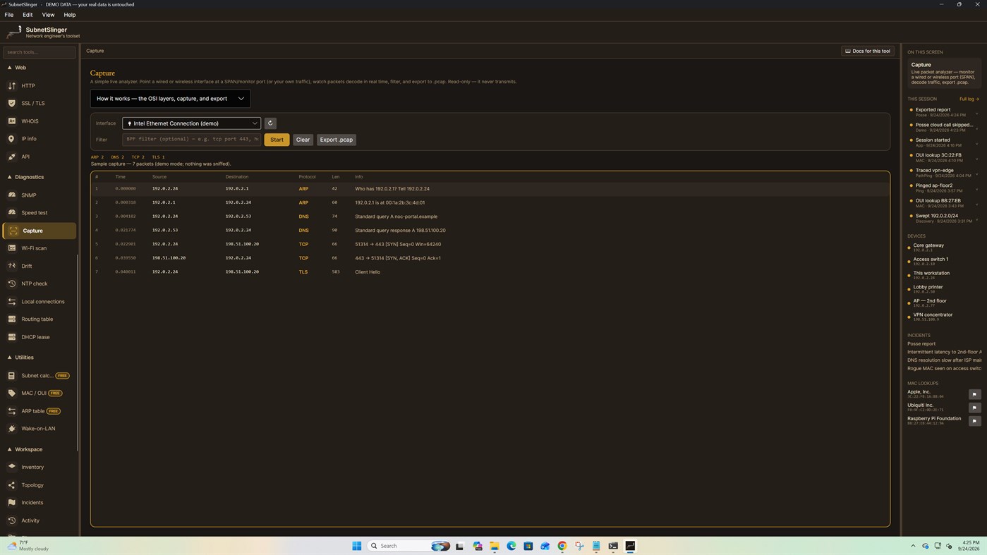Select the TLS Client Hello packet row
This screenshot has height=555, width=987.
pos(490,272)
